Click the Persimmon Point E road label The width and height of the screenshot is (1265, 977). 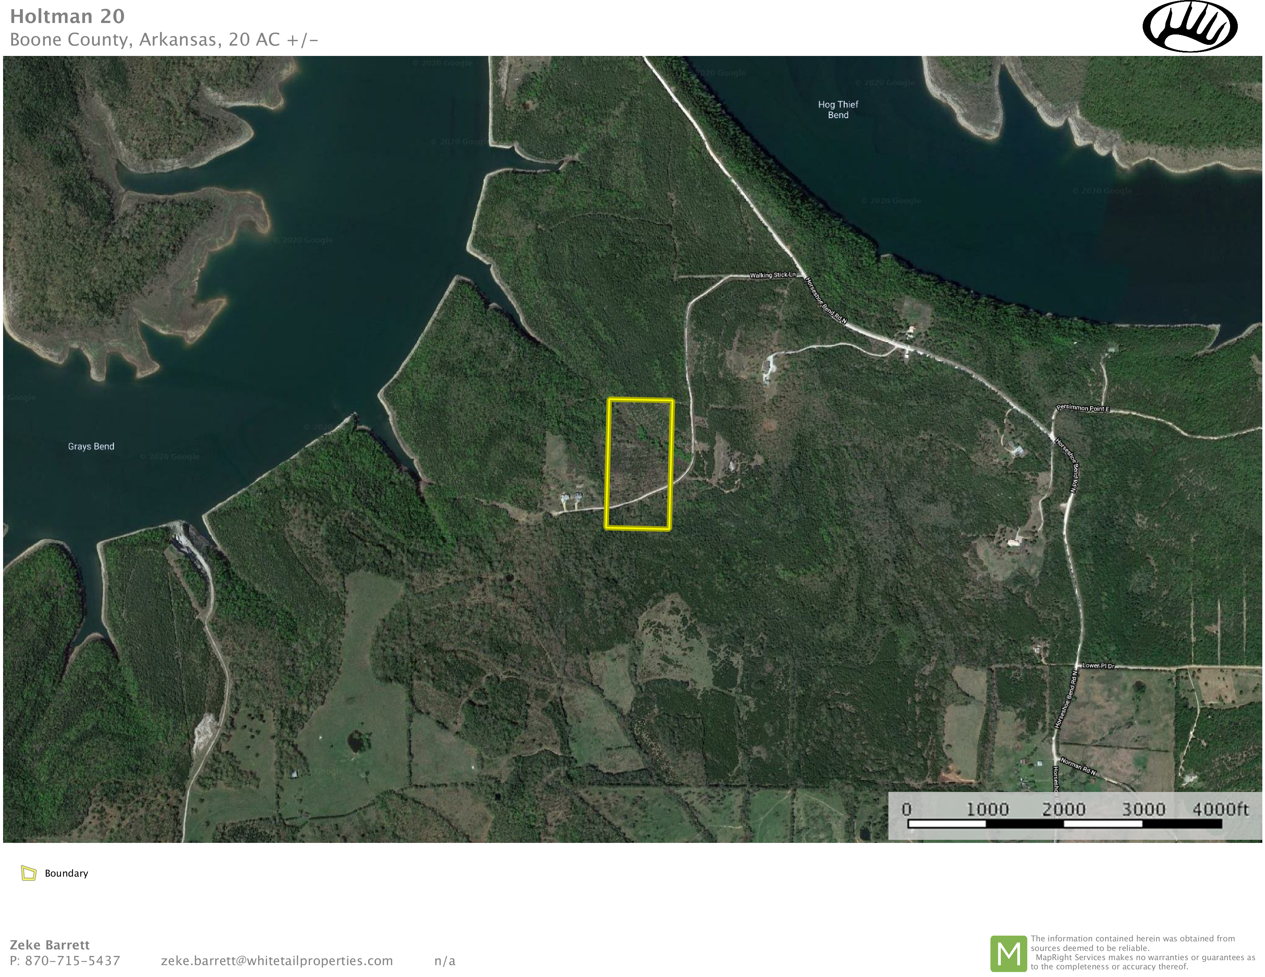coord(1082,408)
